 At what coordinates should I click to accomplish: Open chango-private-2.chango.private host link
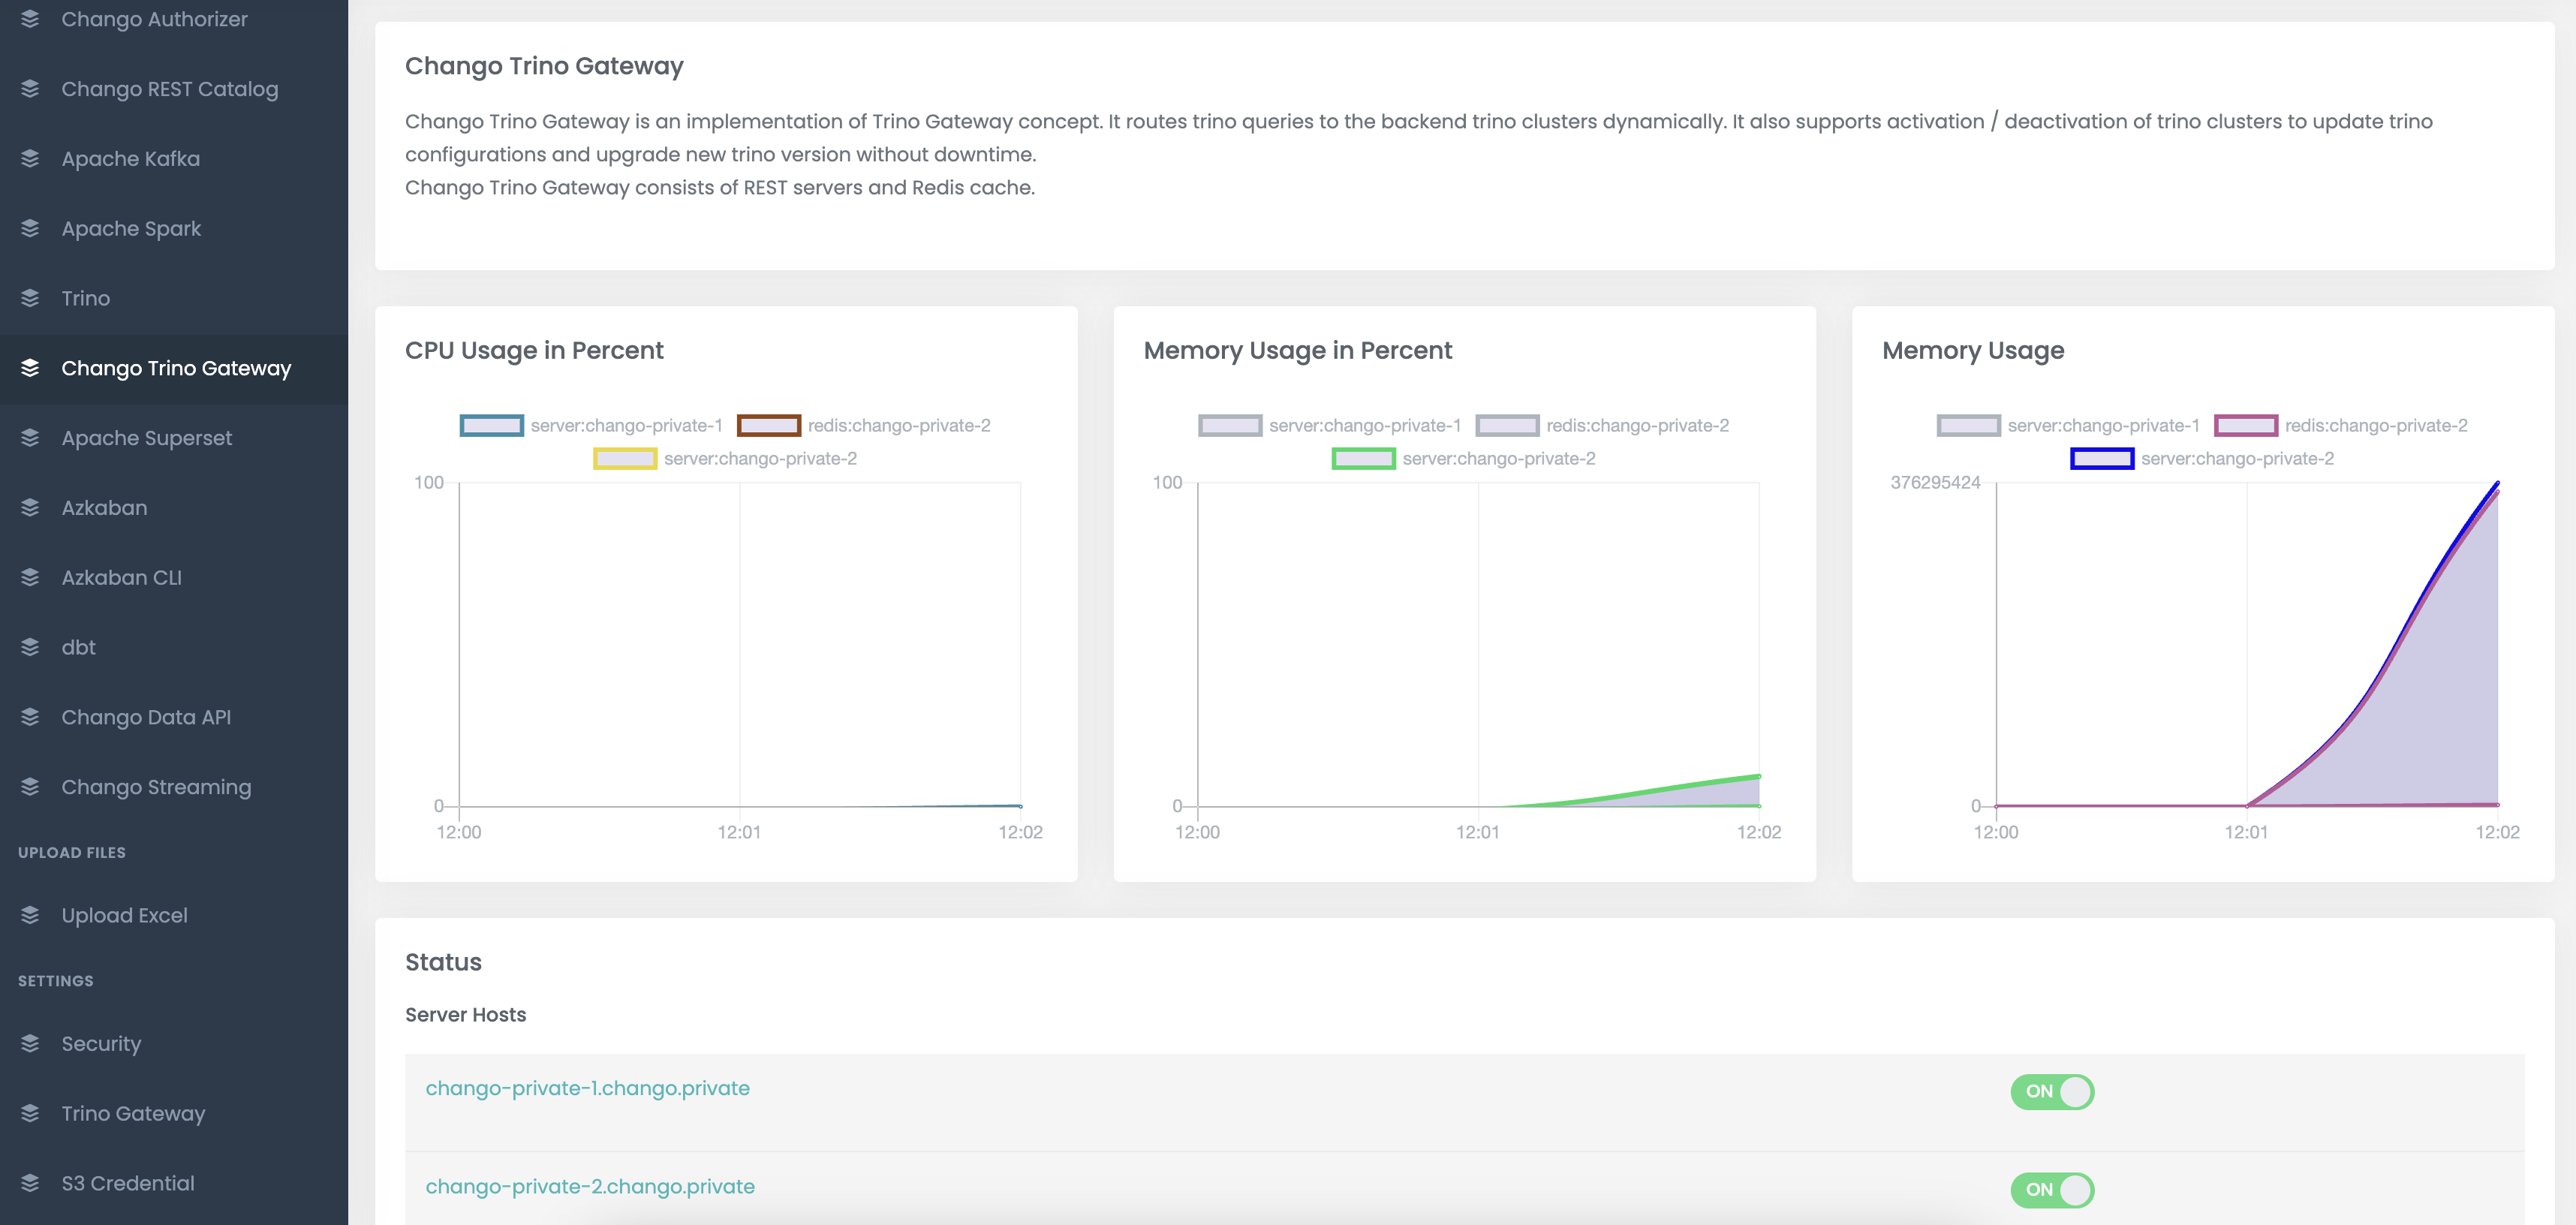(x=590, y=1187)
